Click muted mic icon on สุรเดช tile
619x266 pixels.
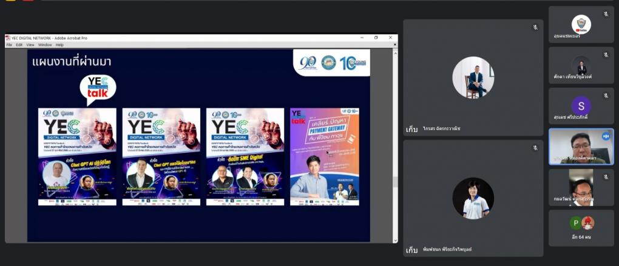pyautogui.click(x=606, y=96)
